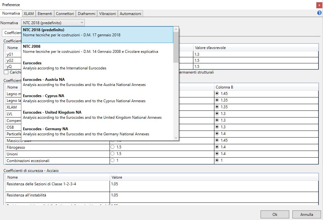This screenshot has height=220, width=323.
Task: Select Colonna B radio for Combinazioni eccezionali
Action: click(217, 160)
